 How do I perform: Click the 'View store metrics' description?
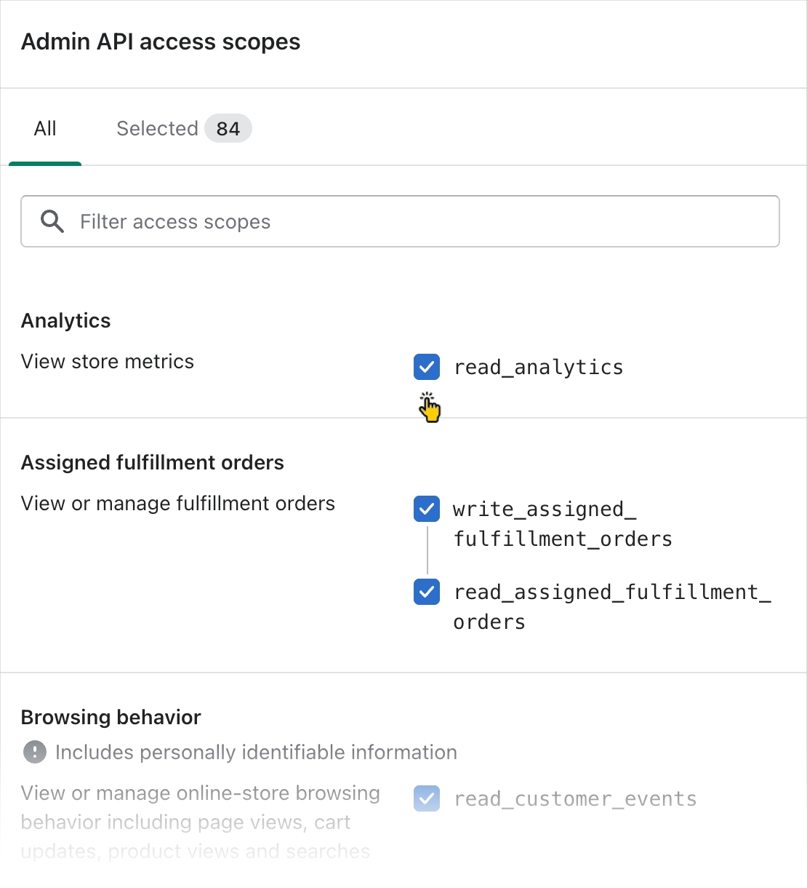click(108, 362)
